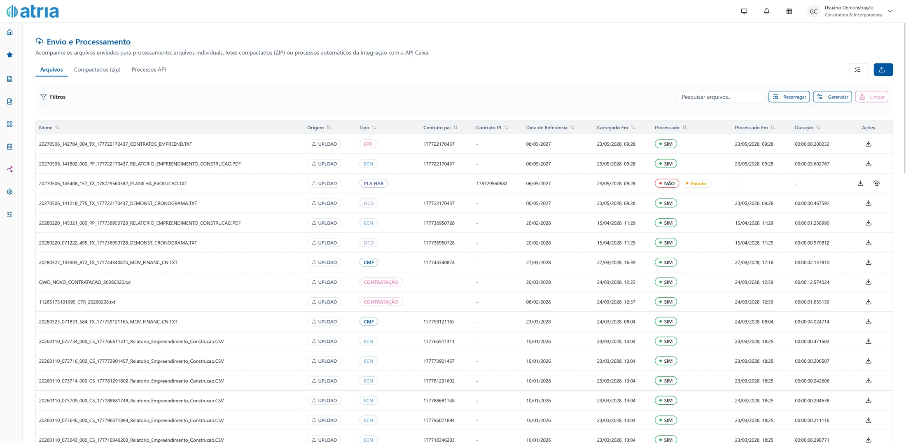Download the CONTRATOS_EMPREEND.TXT file
906x443 pixels.
click(868, 144)
